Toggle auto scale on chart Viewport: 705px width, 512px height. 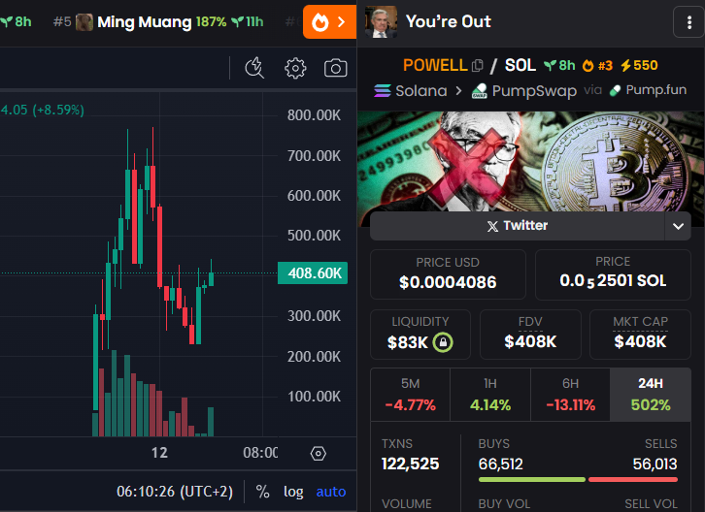(331, 492)
